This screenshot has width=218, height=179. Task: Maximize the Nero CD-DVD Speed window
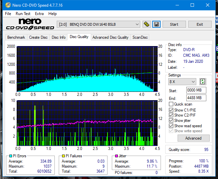coord(192,5)
